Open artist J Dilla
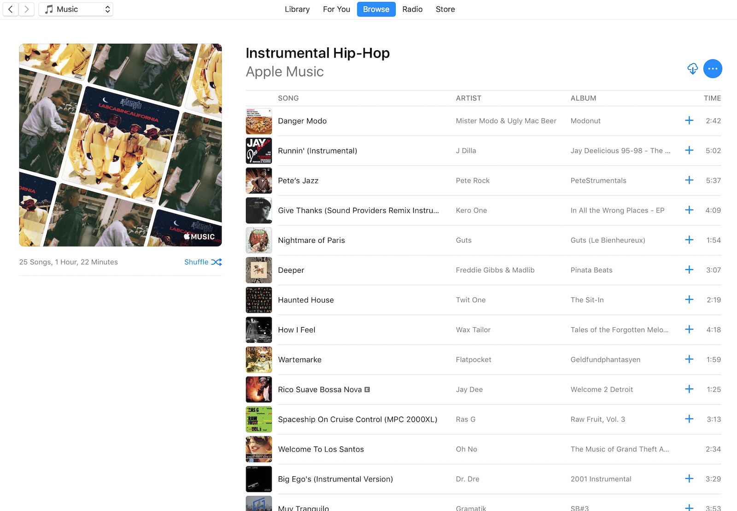This screenshot has width=737, height=511. (x=466, y=151)
